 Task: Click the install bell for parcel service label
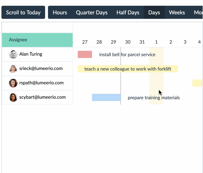point(127,55)
